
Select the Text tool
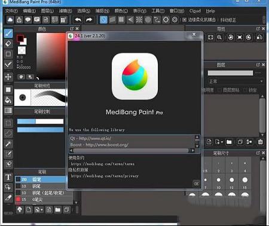tap(8, 177)
